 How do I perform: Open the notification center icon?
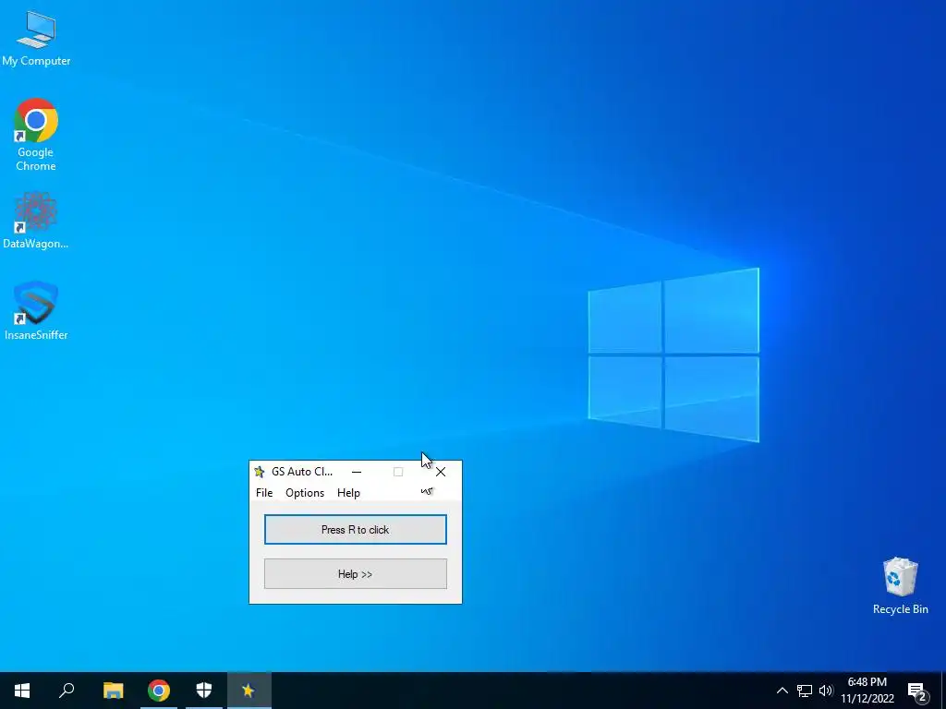tap(917, 691)
